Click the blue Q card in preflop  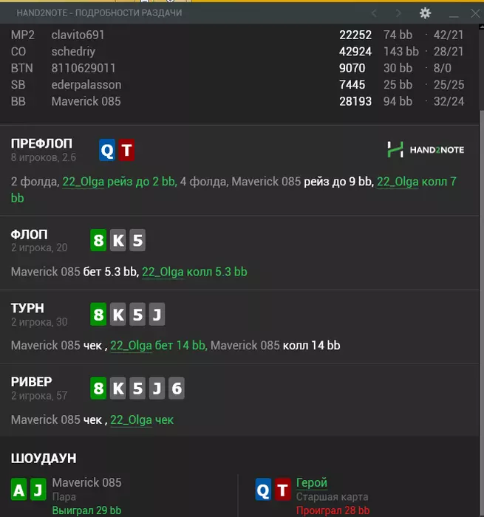[107, 150]
